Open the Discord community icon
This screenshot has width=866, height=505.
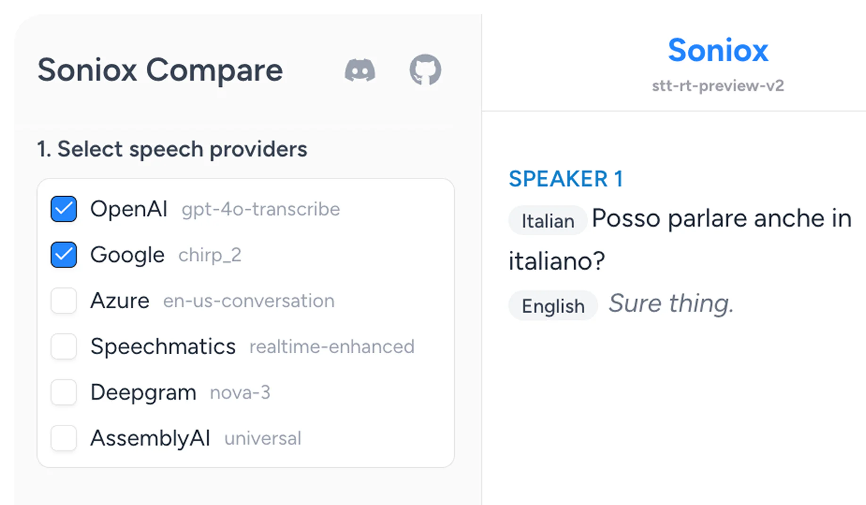point(360,70)
